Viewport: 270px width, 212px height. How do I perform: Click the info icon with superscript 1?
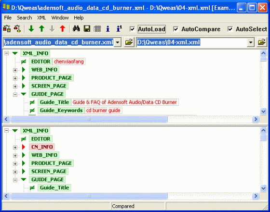[119, 29]
